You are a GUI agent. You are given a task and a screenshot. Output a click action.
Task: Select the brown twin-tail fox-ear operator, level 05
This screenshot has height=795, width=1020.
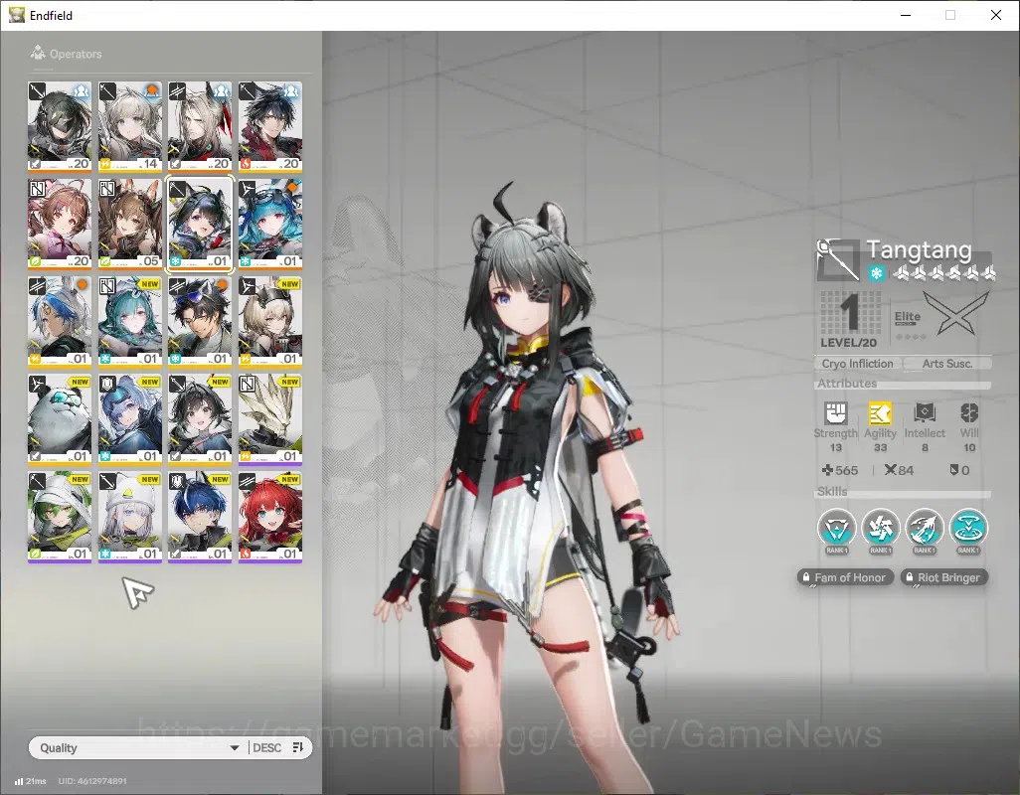130,225
